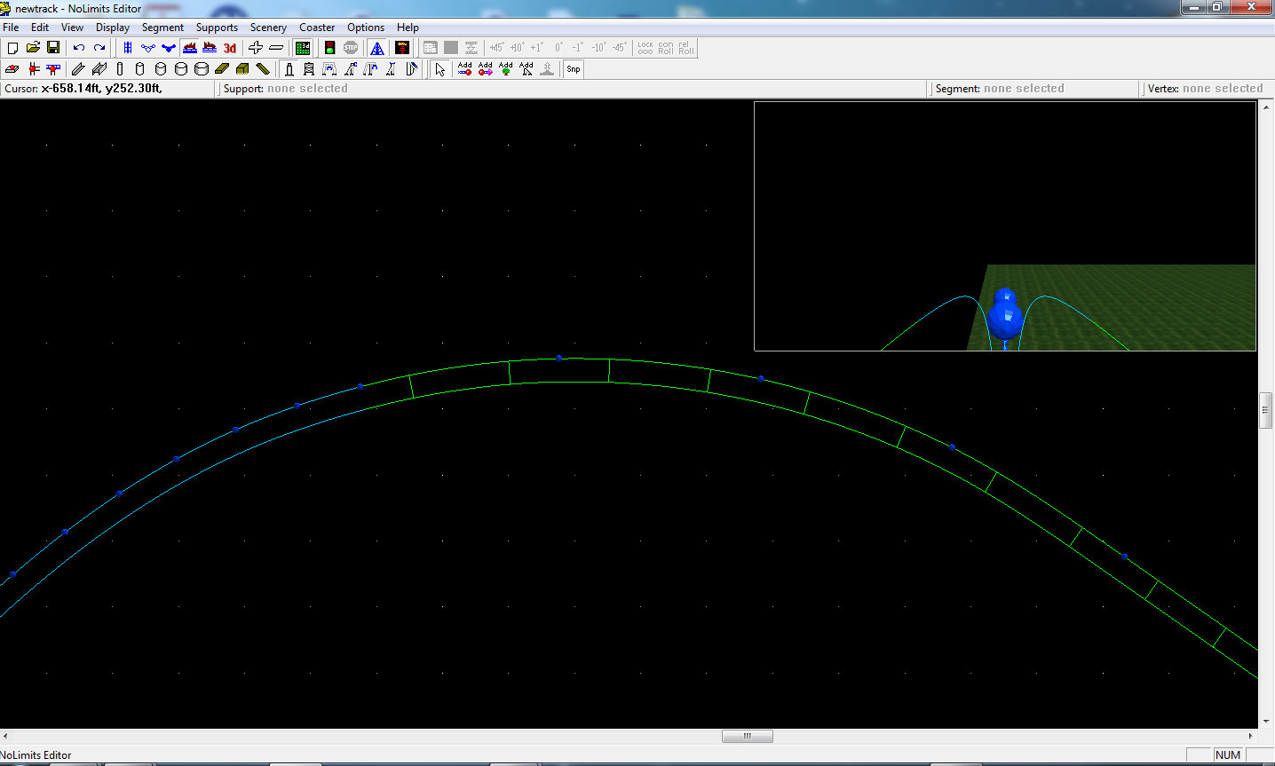Select the olive box beam icon
The image size is (1275, 766).
[242, 69]
